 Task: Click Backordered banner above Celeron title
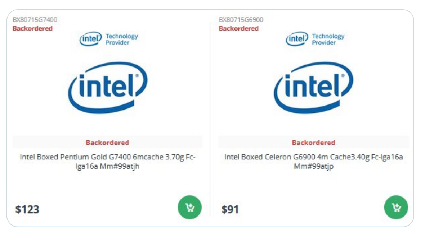point(313,143)
